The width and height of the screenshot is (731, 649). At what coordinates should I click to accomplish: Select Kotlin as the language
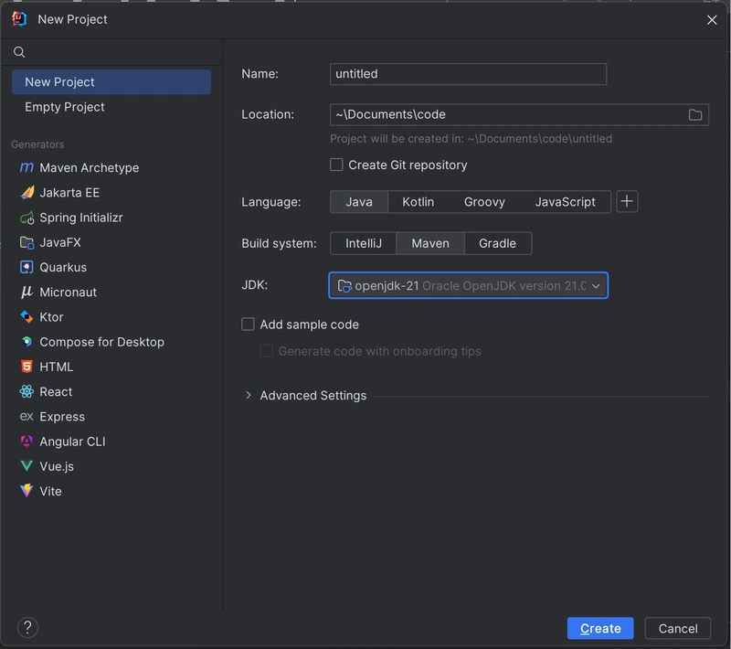[418, 202]
